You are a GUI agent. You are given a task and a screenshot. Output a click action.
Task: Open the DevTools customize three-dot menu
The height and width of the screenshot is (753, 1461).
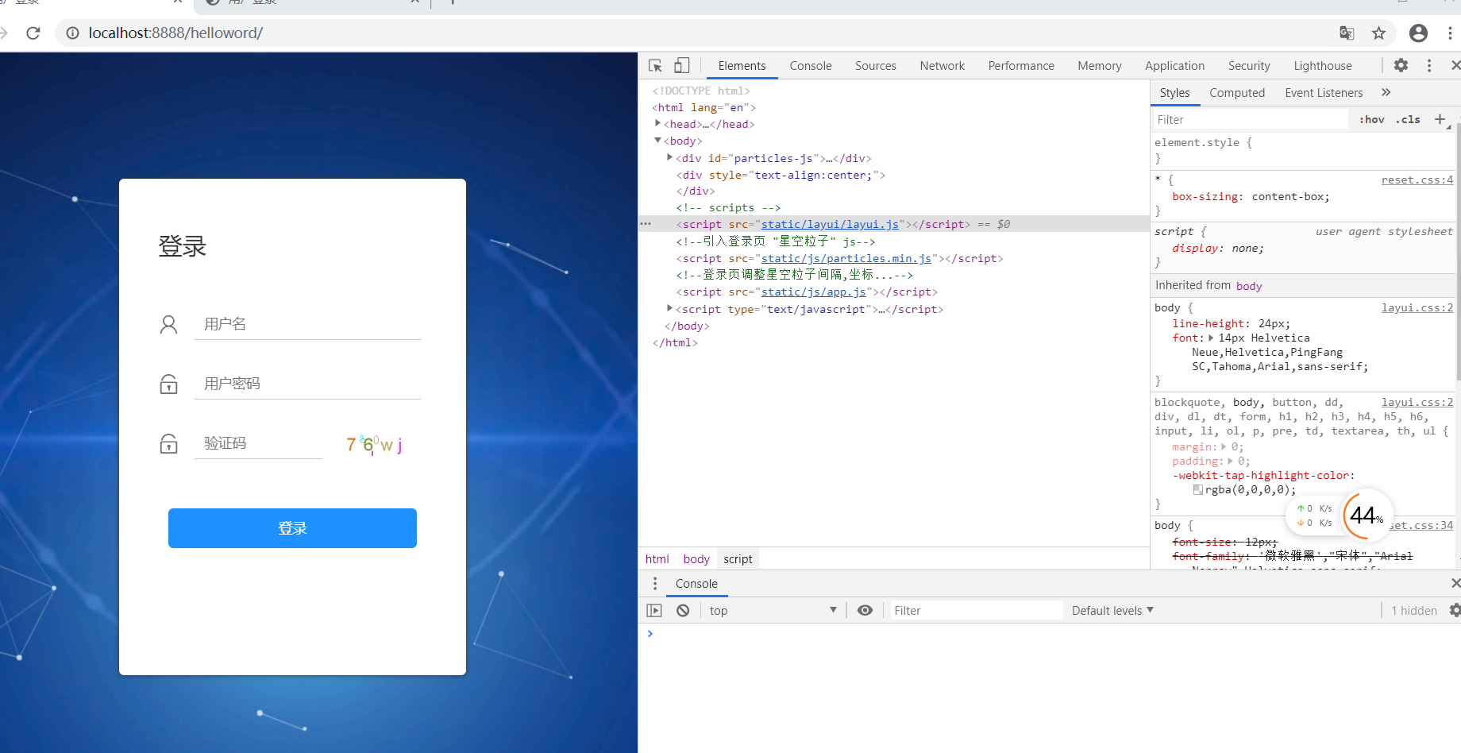pos(1429,65)
